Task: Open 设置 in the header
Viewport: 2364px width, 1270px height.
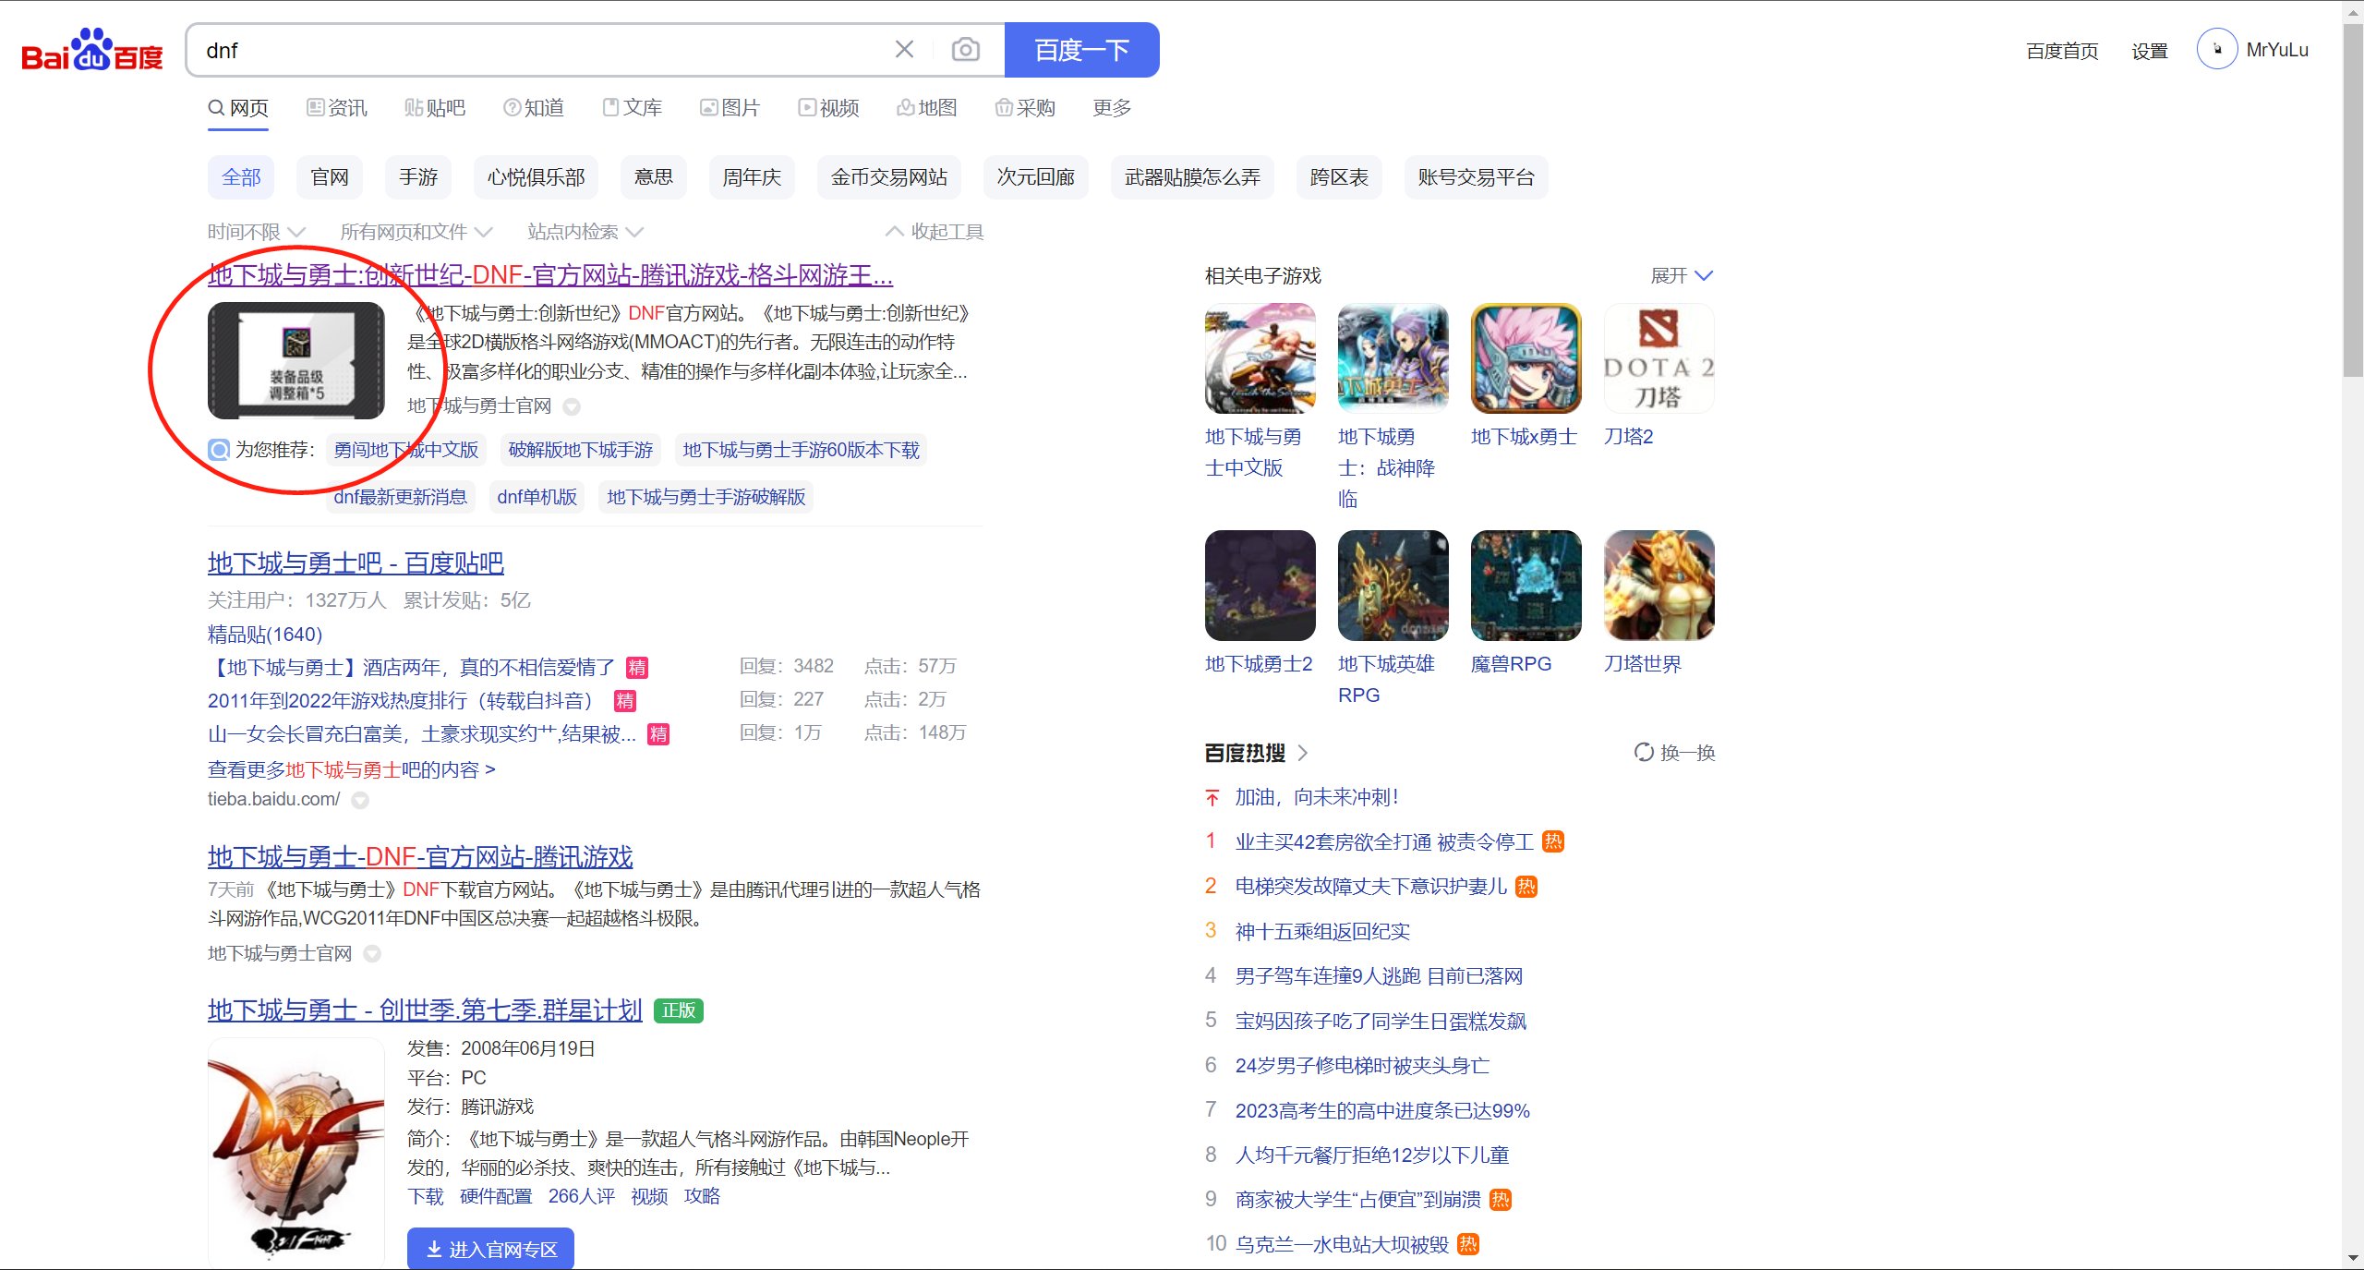Action: pyautogui.click(x=2150, y=51)
